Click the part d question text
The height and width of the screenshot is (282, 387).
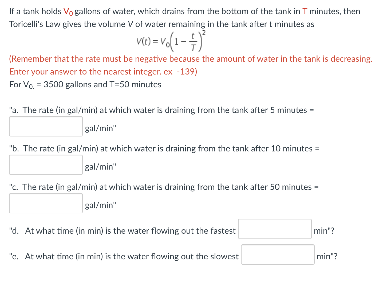pyautogui.click(x=120, y=230)
